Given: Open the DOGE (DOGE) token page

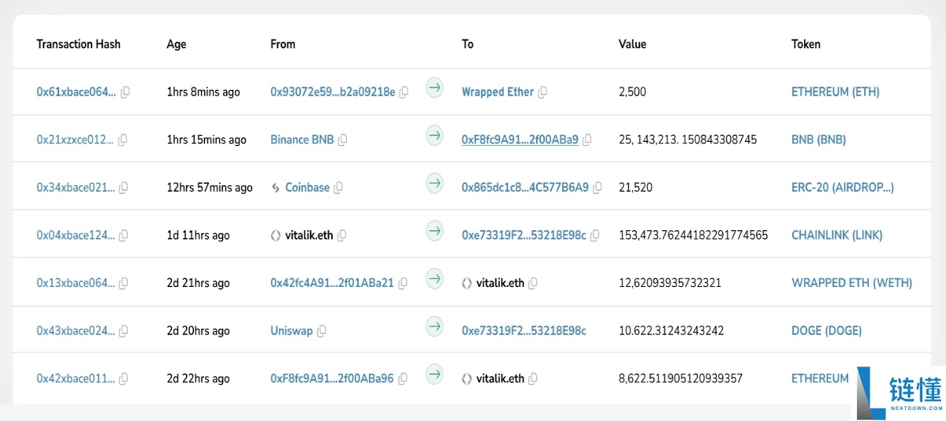Looking at the screenshot, I should pyautogui.click(x=826, y=331).
